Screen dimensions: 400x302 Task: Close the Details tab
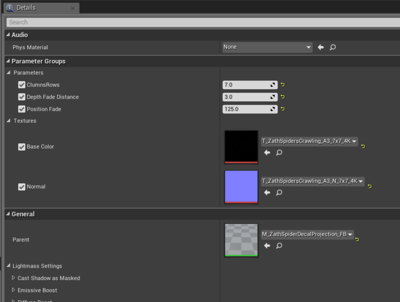click(73, 8)
